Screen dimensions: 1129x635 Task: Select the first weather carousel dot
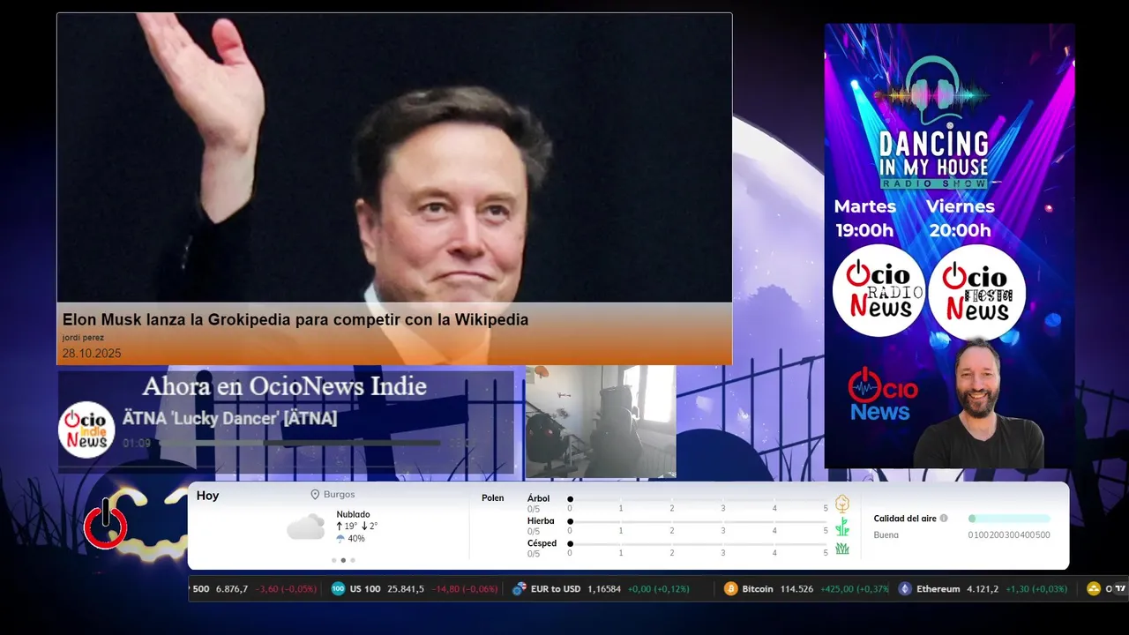tap(333, 560)
